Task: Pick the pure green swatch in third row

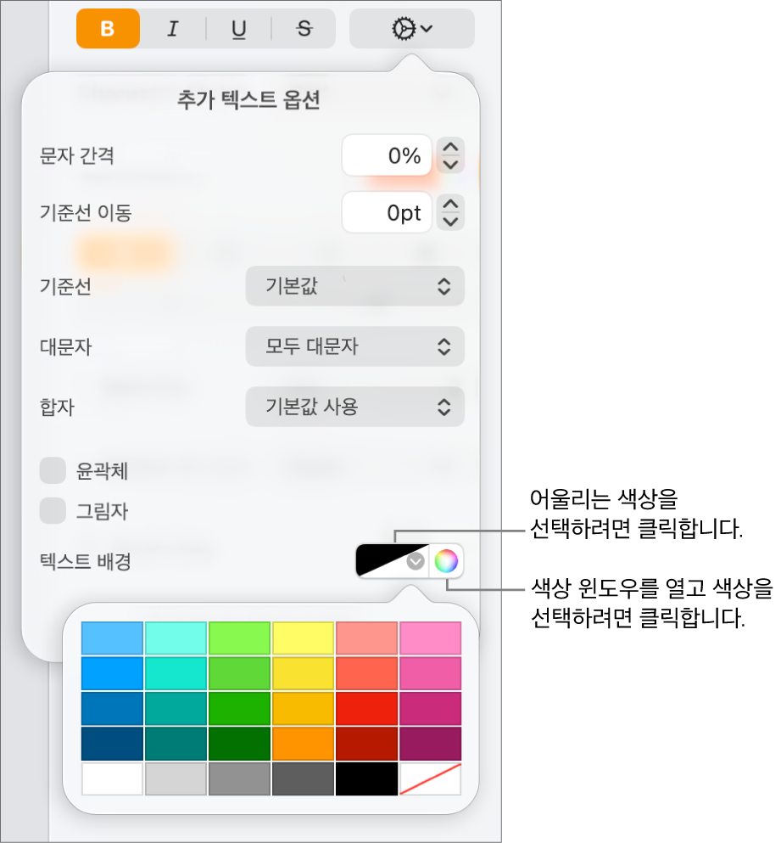Action: 240,709
